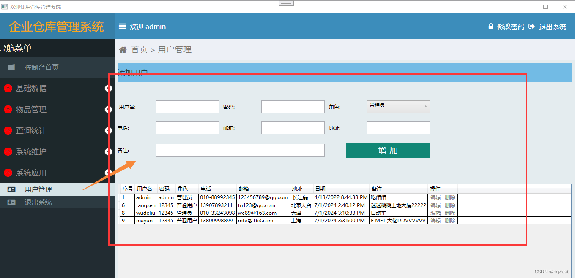Click the logout arrow icon before 退出系统
Image resolution: width=575 pixels, height=278 pixels.
pyautogui.click(x=531, y=26)
